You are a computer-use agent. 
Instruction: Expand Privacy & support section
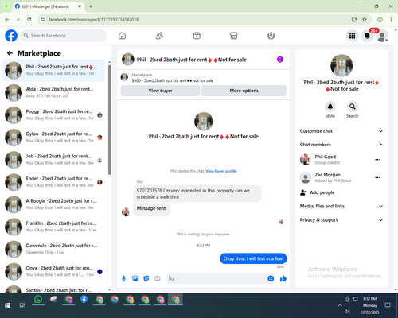(x=341, y=219)
